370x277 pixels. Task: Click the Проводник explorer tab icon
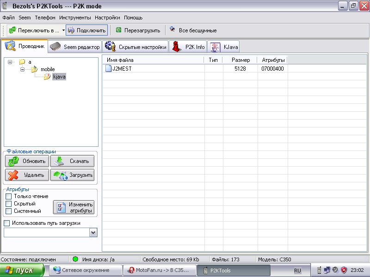point(10,46)
